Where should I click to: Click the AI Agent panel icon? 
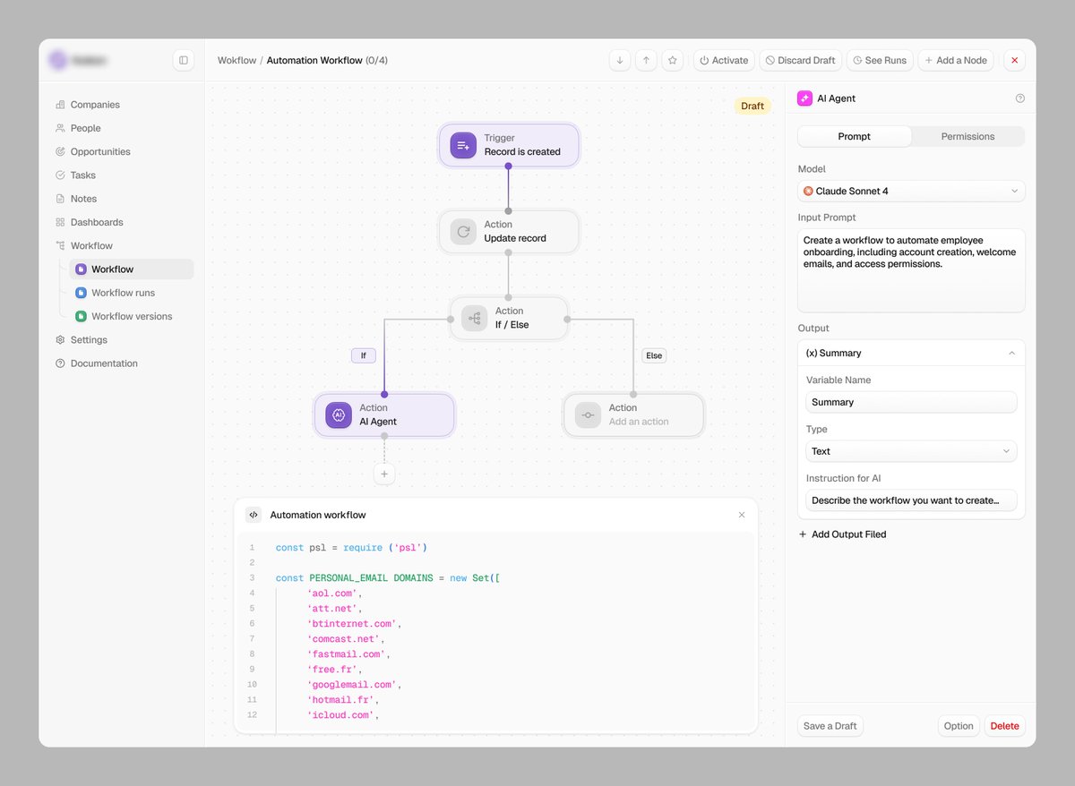click(804, 98)
